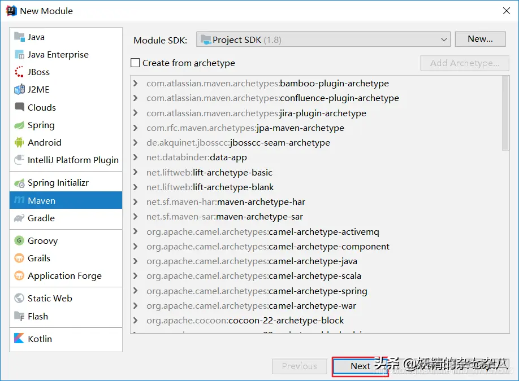Click the Previous button
The height and width of the screenshot is (381, 519).
pyautogui.click(x=299, y=366)
